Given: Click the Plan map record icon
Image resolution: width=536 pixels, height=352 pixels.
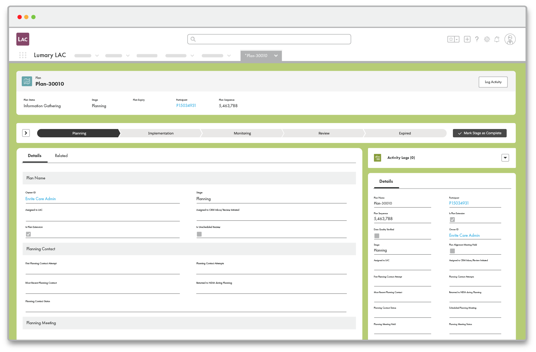Looking at the screenshot, I should click(x=27, y=81).
